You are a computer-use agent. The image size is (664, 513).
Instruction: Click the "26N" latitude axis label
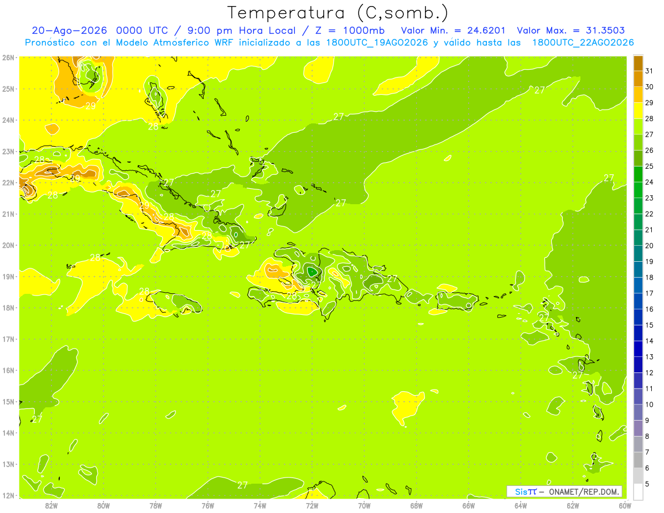point(8,58)
